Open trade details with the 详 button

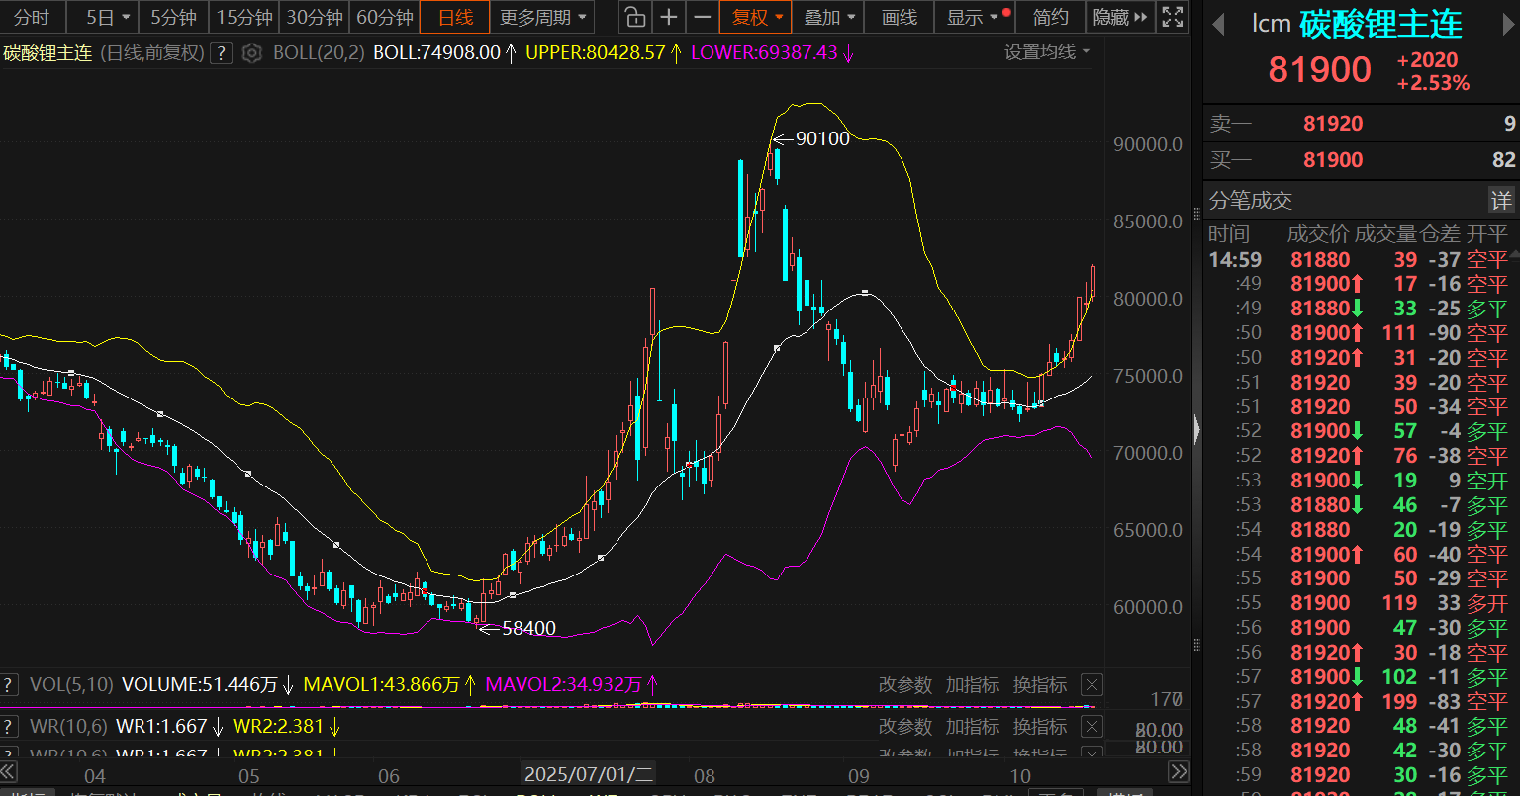coord(1501,201)
